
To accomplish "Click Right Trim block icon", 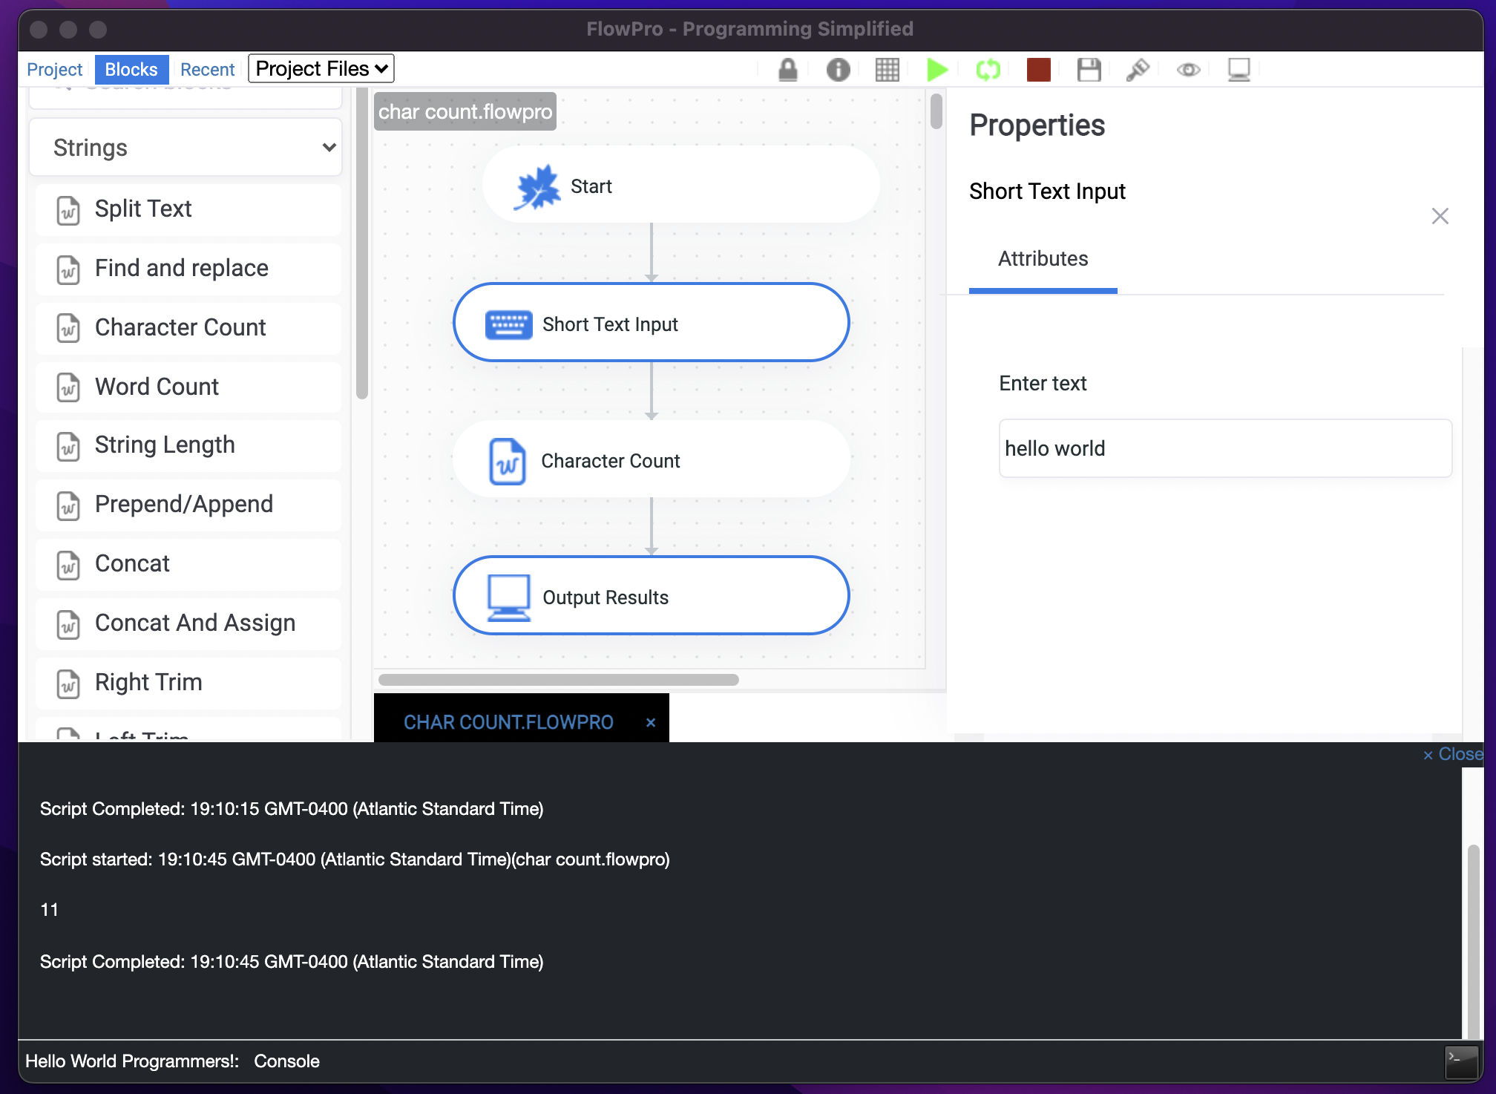I will [68, 684].
